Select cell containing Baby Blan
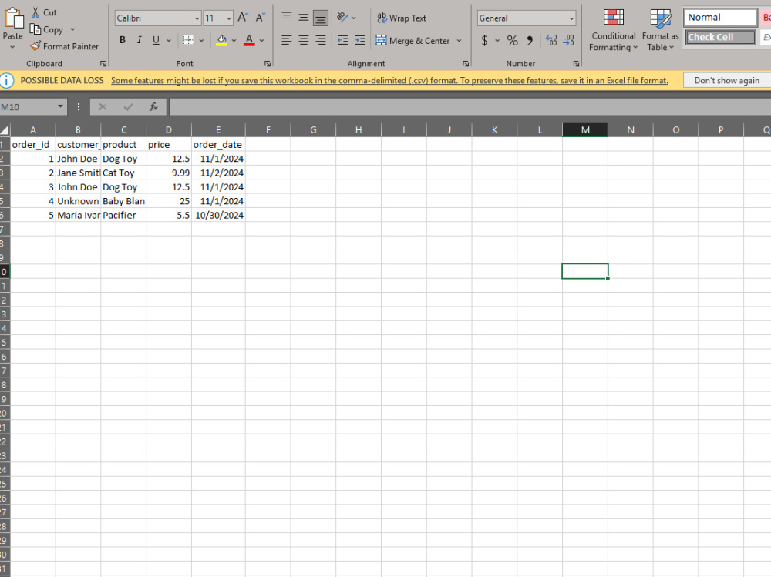The image size is (771, 577). (x=123, y=201)
